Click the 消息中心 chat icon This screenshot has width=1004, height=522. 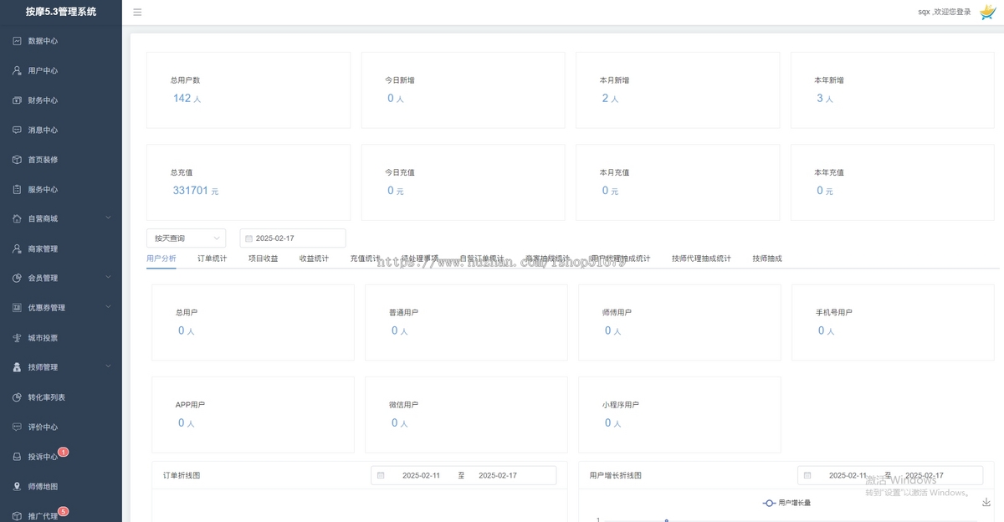17,130
